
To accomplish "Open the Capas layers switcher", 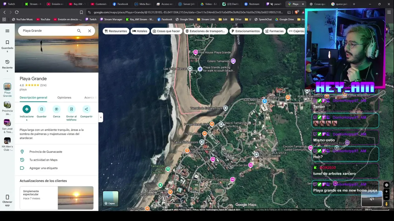I will (111, 199).
